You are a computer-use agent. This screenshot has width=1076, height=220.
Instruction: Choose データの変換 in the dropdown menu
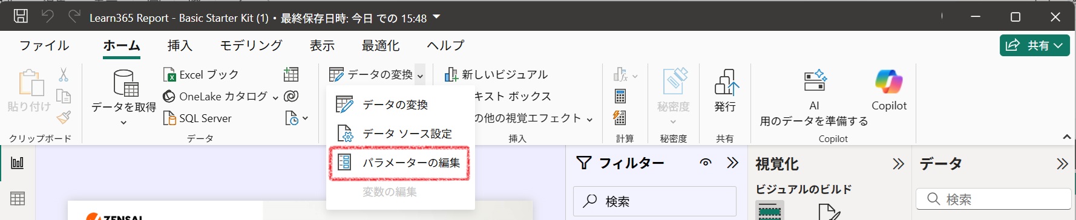pos(400,105)
